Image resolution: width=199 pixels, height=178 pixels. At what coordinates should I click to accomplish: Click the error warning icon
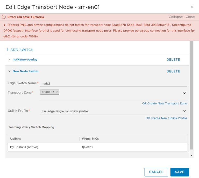[x=4, y=17]
